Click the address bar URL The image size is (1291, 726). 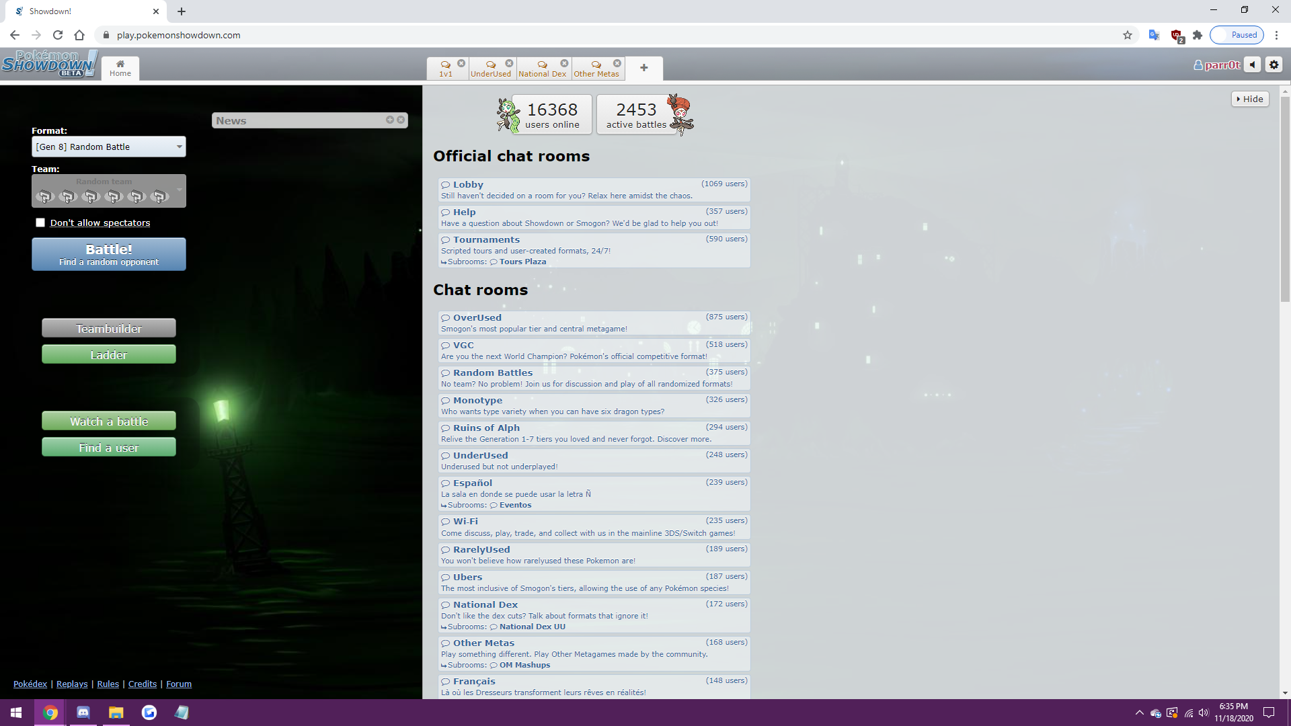tap(178, 35)
